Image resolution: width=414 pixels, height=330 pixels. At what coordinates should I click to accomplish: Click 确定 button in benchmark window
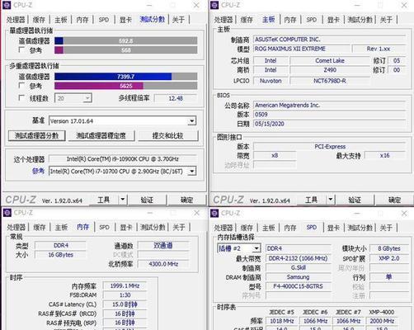pyautogui.click(x=186, y=200)
